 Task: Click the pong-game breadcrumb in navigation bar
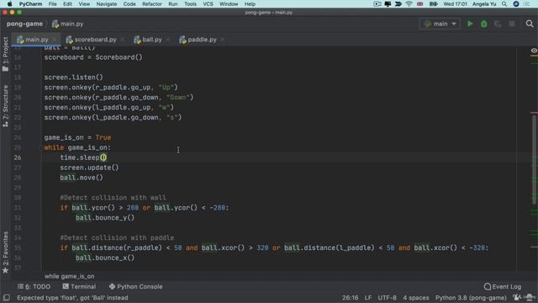pos(24,24)
